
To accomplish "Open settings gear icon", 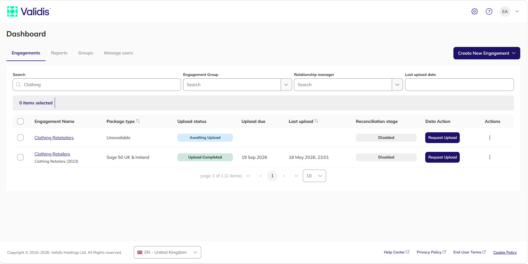I will click(474, 12).
